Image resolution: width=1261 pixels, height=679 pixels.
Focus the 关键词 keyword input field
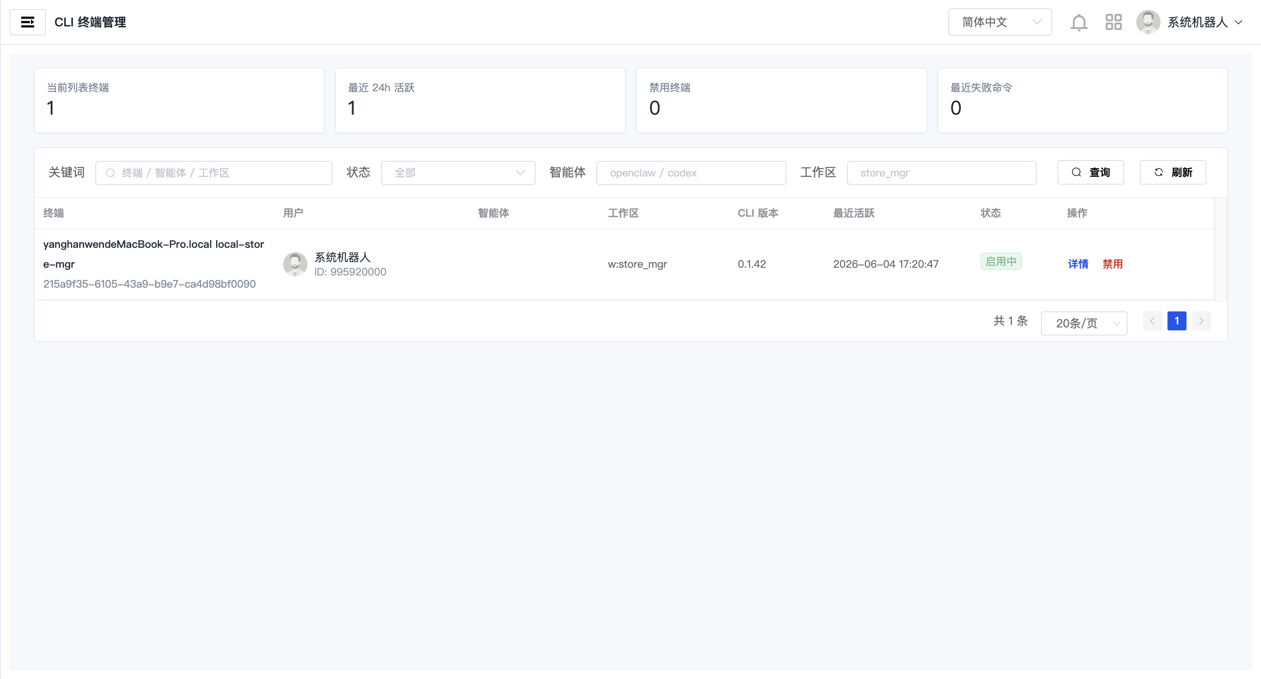pos(213,173)
